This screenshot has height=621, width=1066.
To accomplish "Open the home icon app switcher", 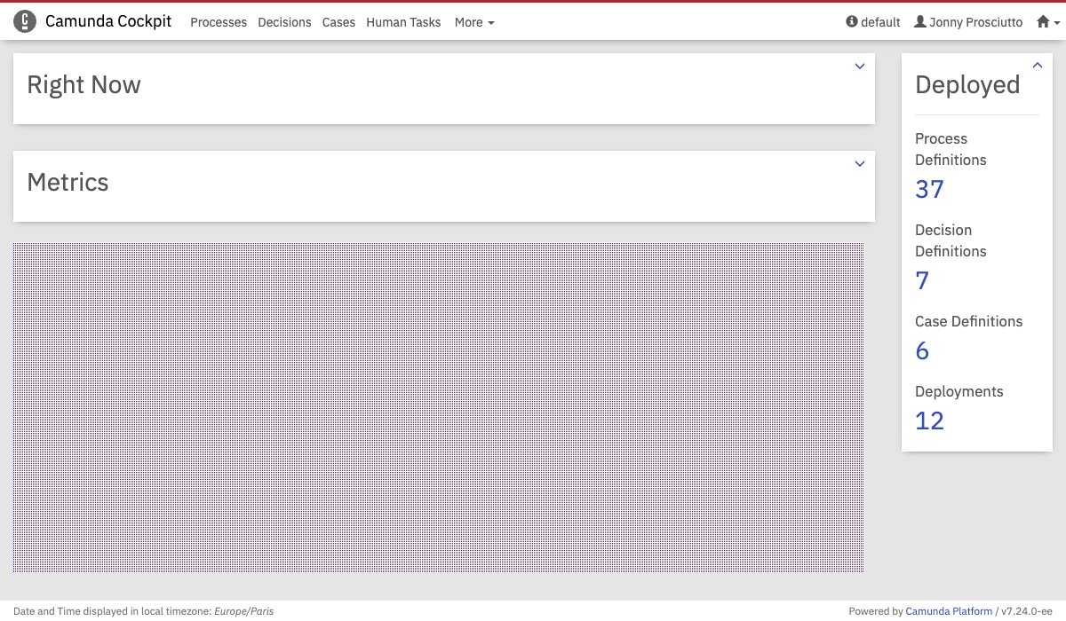I will pyautogui.click(x=1048, y=22).
